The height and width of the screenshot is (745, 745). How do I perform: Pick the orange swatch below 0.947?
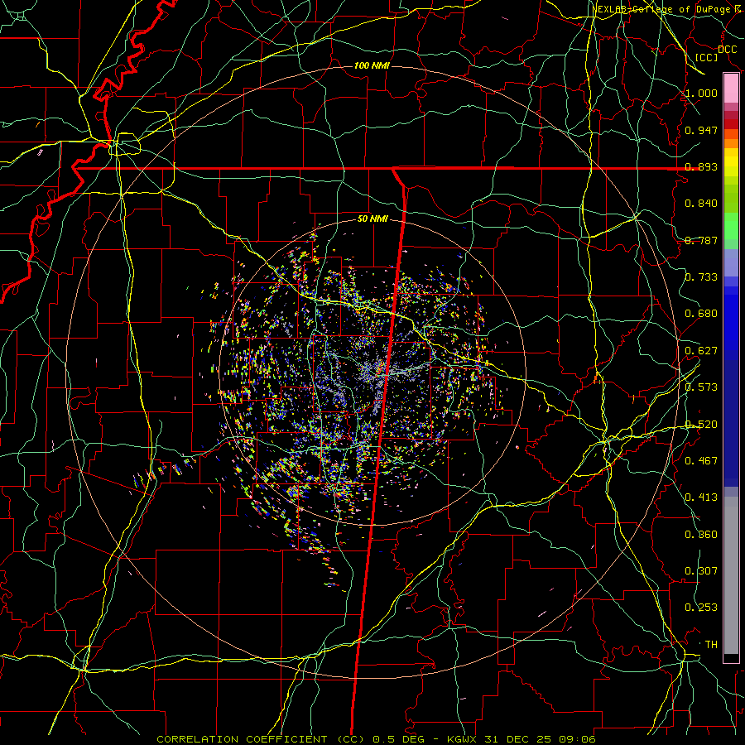(731, 143)
